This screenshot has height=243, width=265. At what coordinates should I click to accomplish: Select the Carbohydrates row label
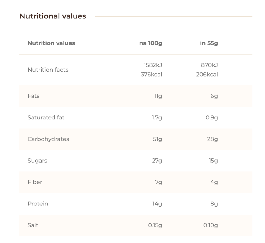tap(48, 139)
